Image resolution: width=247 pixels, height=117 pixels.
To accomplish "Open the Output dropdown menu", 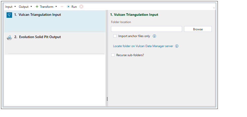I will 25,7.
